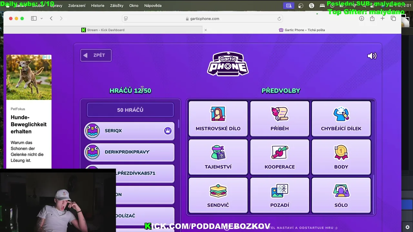This screenshot has width=413, height=232.
Task: Click the ZPĚT back button
Action: pyautogui.click(x=96, y=55)
